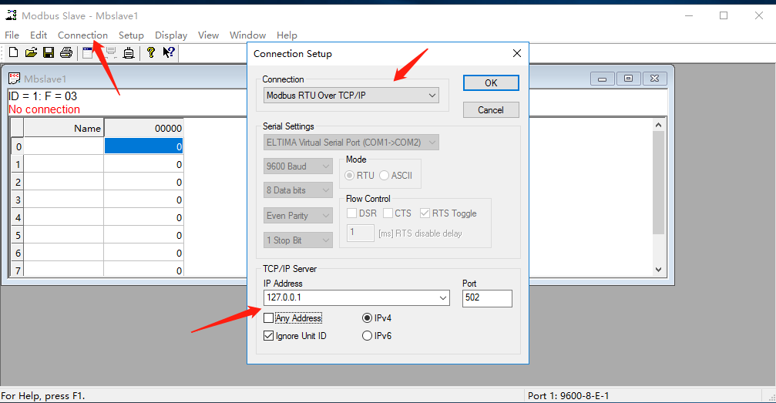Click the yellow question mark About icon
The height and width of the screenshot is (403, 776).
[151, 52]
